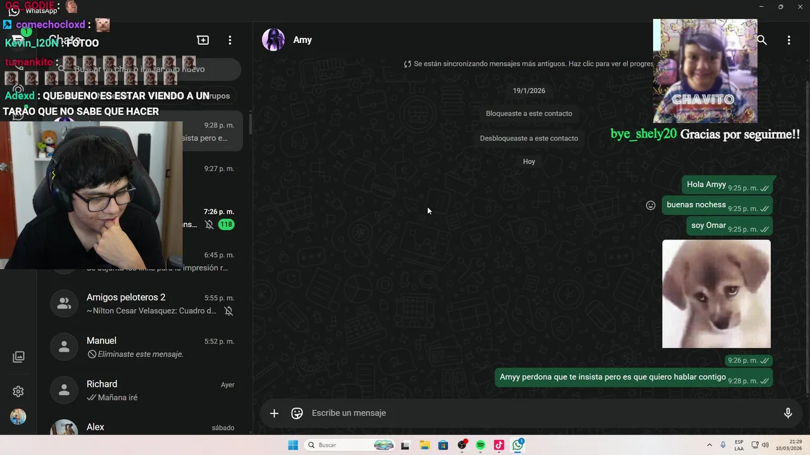Click Alex's profile photo
The image size is (810, 455).
point(64,428)
